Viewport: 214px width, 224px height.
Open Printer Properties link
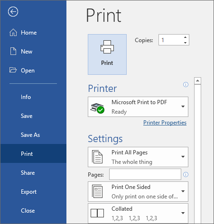click(165, 123)
